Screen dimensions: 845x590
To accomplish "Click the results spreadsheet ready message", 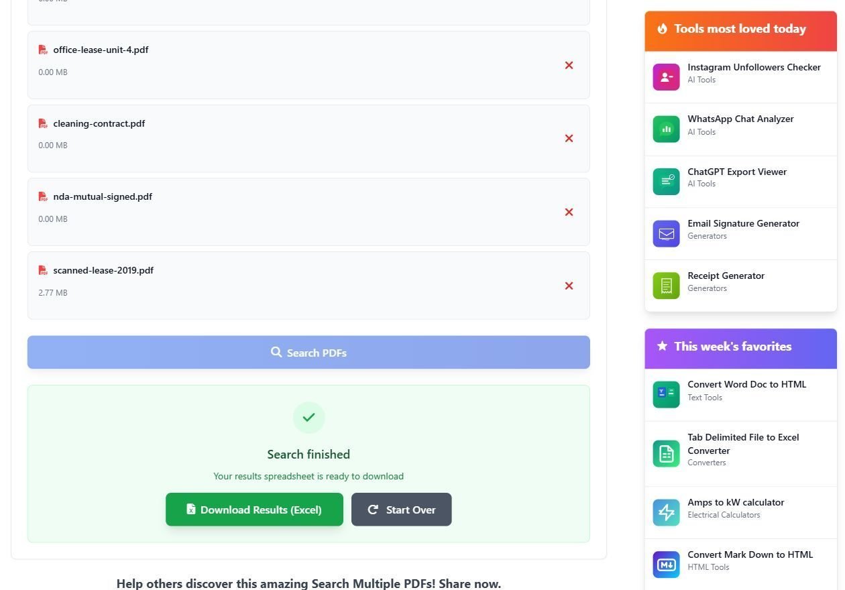I will (308, 476).
